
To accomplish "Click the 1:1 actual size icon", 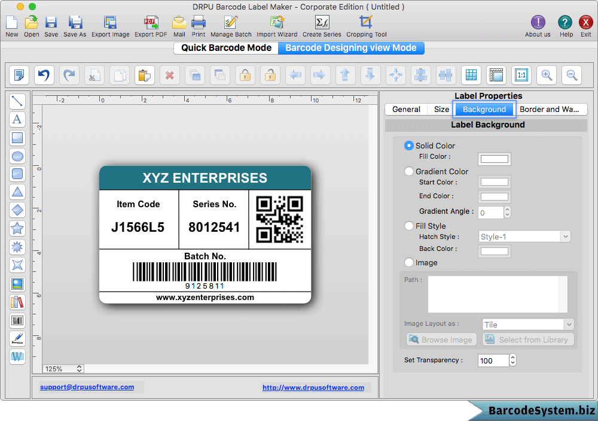I will pos(521,75).
